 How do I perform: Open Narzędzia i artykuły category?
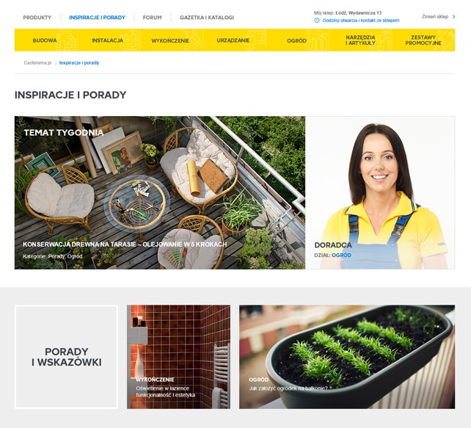(360, 40)
